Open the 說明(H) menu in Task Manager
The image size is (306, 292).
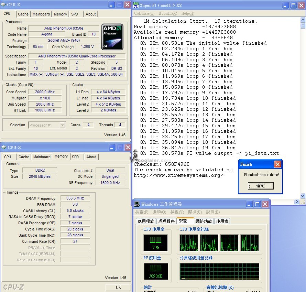tap(213, 212)
